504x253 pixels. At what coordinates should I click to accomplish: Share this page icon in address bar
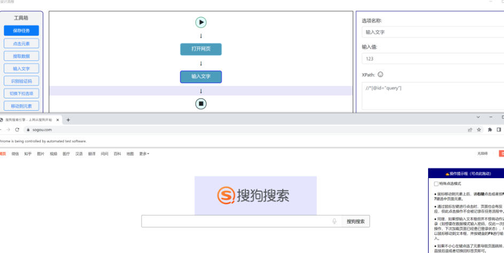(x=470, y=130)
